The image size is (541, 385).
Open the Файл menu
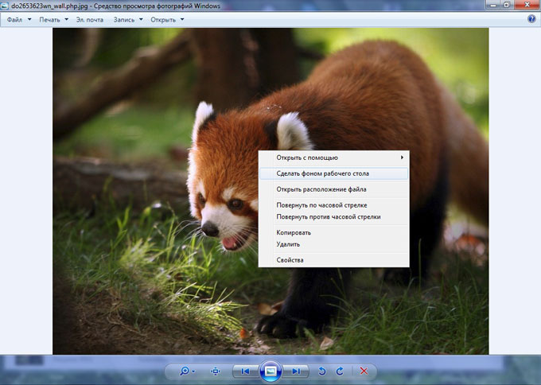(x=14, y=20)
